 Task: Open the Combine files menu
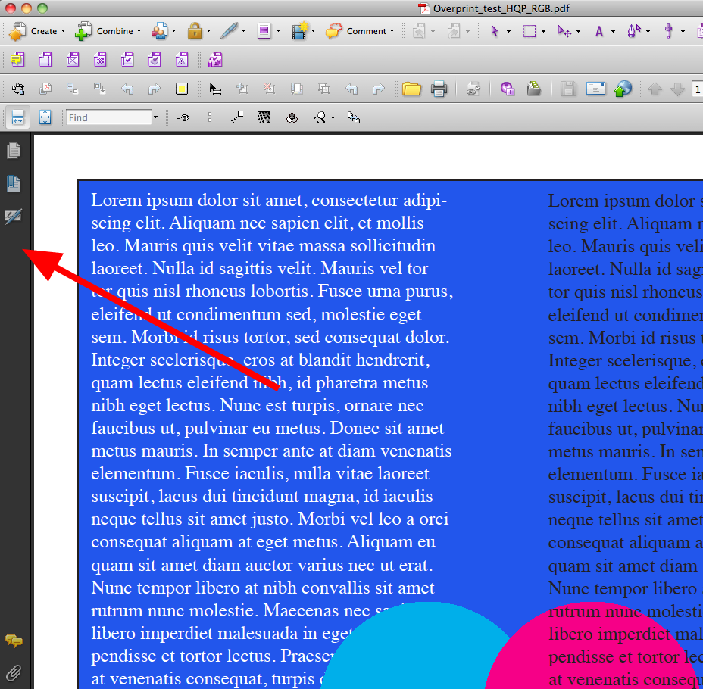click(x=108, y=31)
